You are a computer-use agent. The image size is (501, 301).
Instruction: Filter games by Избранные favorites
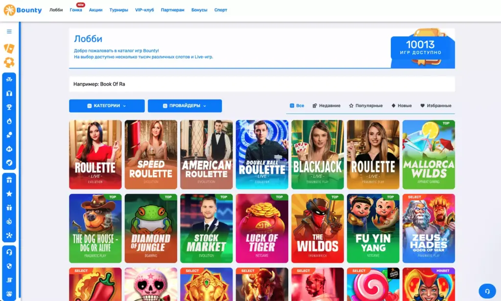click(435, 106)
